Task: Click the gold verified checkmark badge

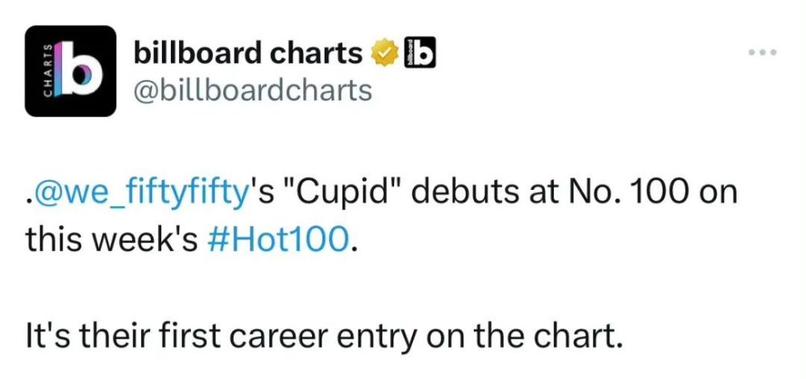Action: [384, 54]
